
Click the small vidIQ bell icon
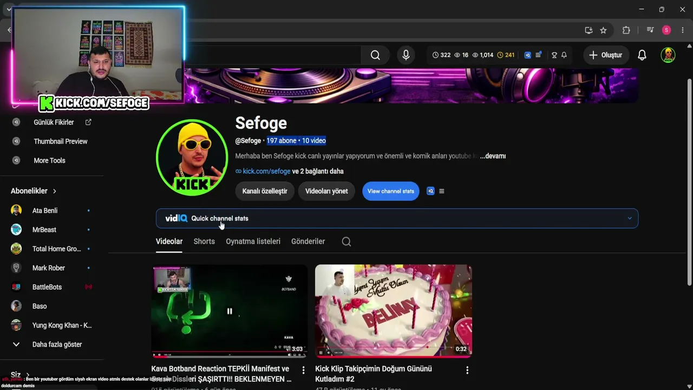[564, 55]
